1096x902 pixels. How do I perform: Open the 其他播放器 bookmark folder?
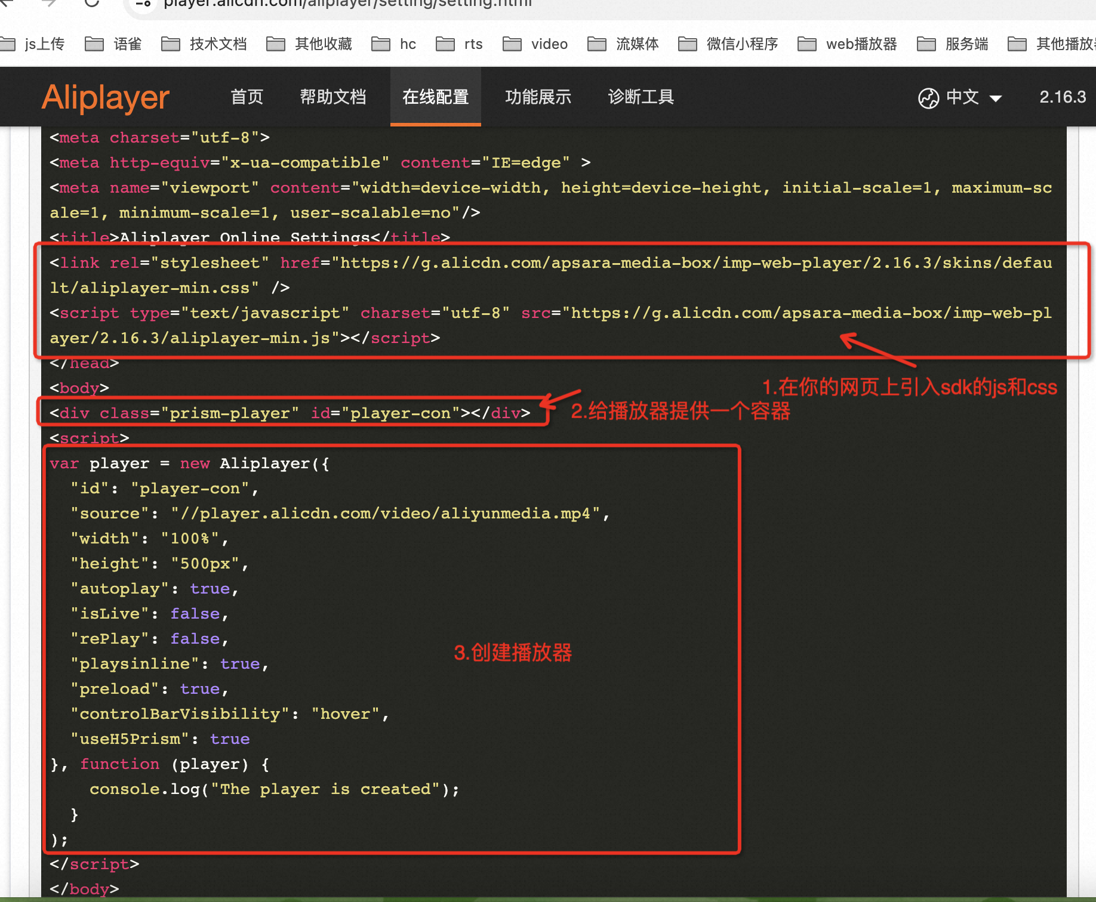(1052, 44)
